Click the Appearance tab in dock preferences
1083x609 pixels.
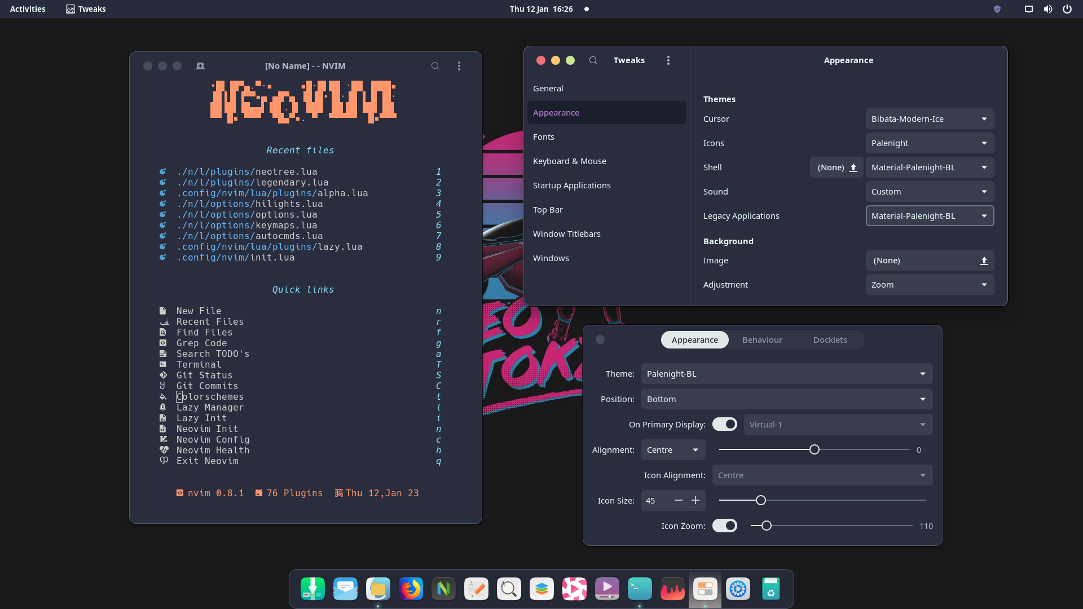[x=694, y=340]
